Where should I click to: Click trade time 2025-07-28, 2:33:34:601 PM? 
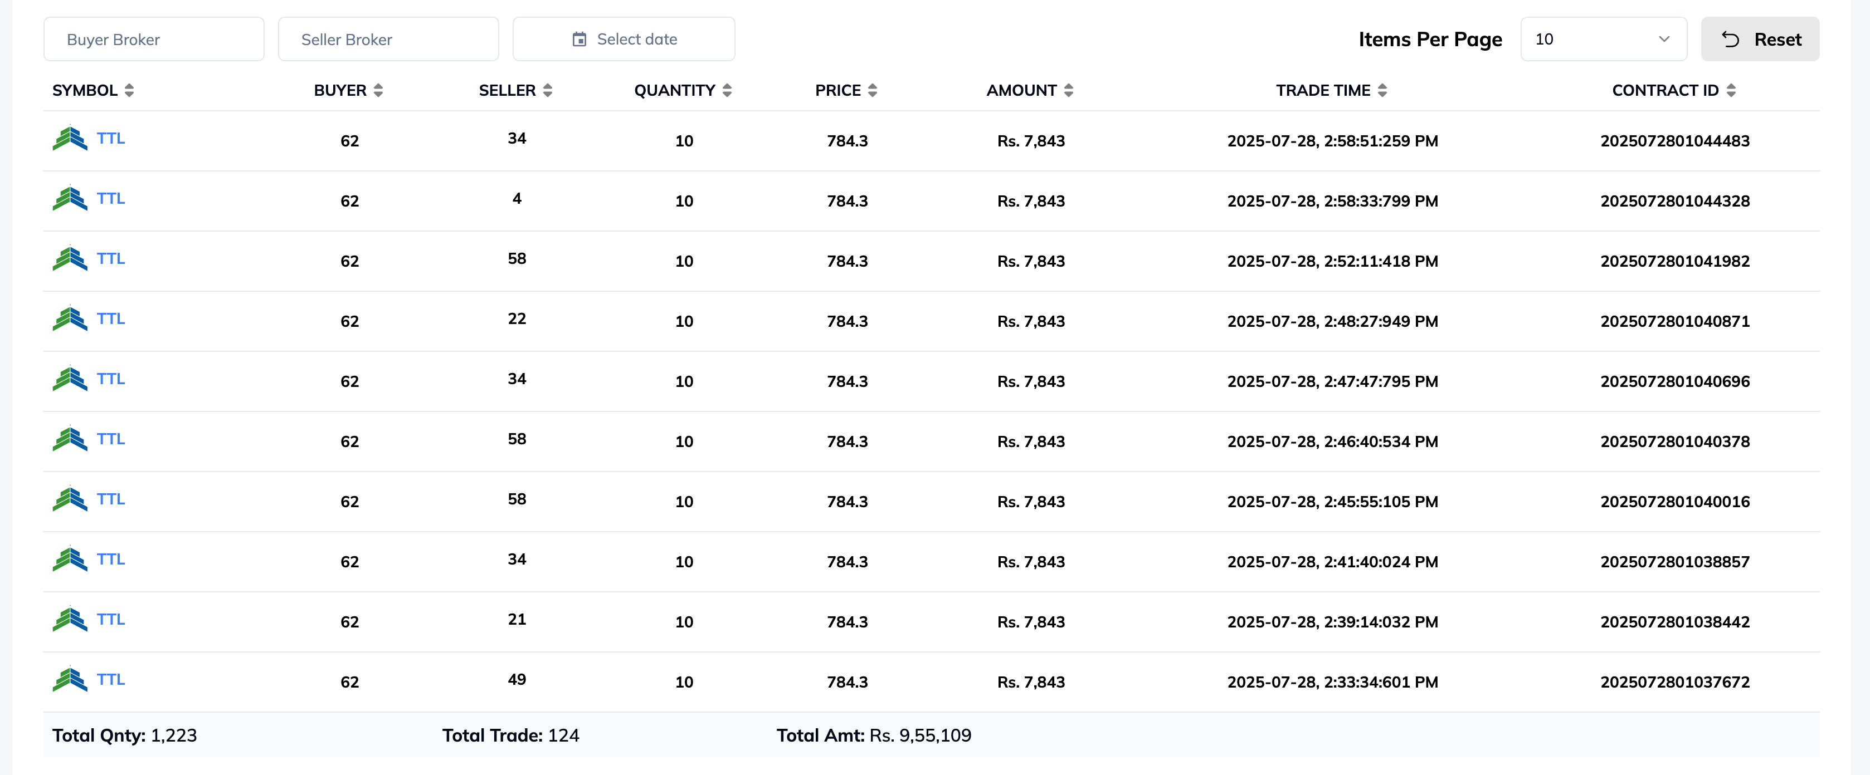pyautogui.click(x=1332, y=683)
